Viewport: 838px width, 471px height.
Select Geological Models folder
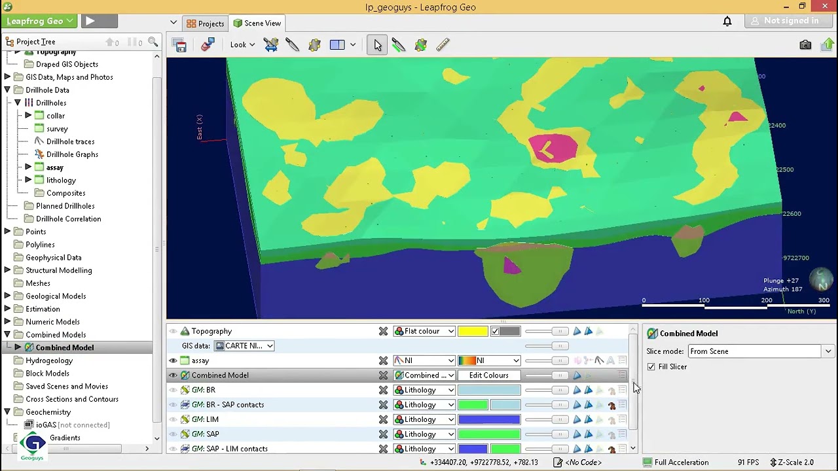(56, 296)
